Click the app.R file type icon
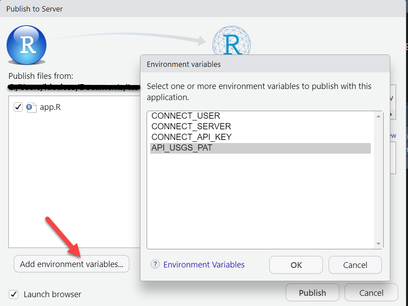Image resolution: width=408 pixels, height=306 pixels. 31,107
